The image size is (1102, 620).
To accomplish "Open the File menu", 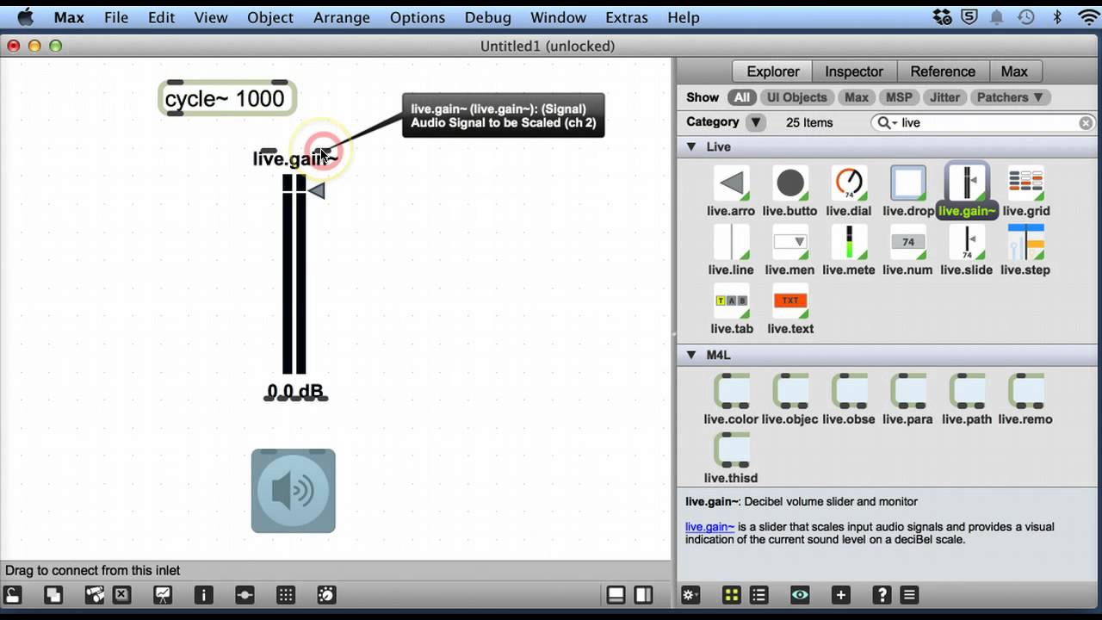I will (x=115, y=17).
